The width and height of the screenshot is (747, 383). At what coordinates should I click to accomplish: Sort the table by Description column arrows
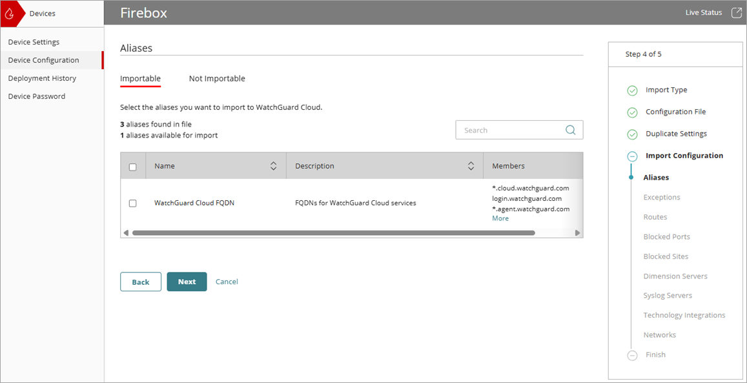[x=471, y=166]
